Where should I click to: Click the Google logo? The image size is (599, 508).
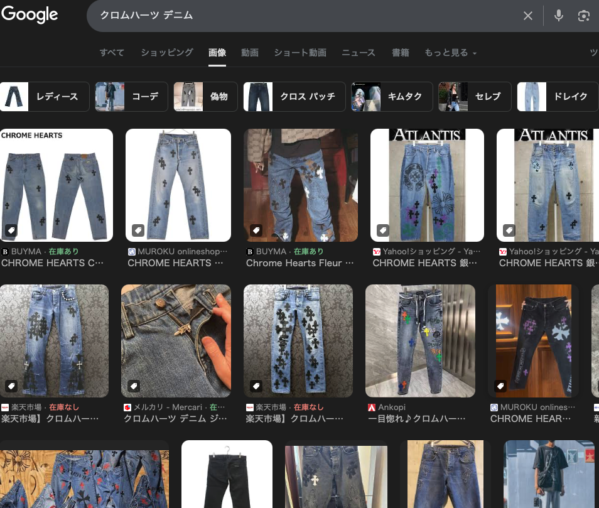click(x=30, y=14)
